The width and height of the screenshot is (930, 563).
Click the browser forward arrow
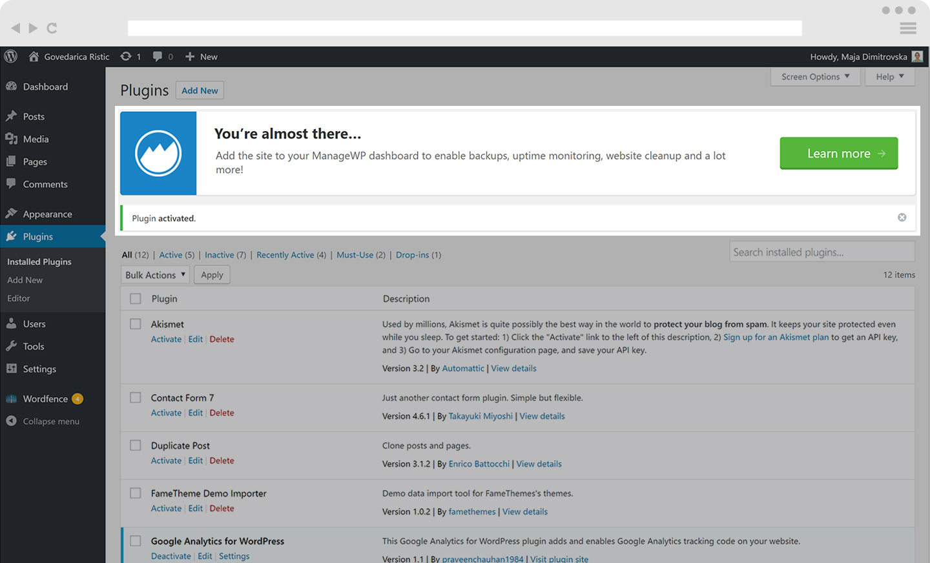[33, 28]
